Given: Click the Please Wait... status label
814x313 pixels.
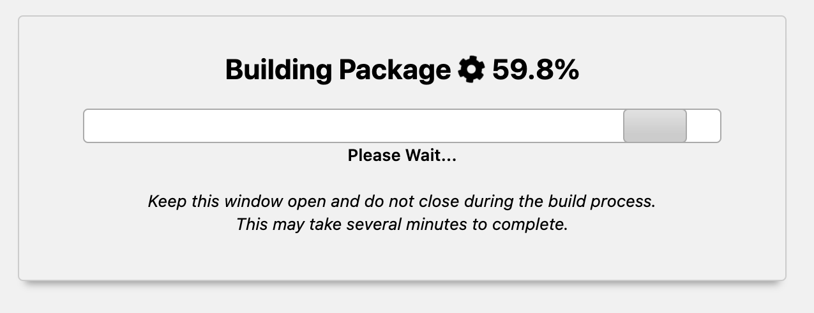Looking at the screenshot, I should point(402,155).
